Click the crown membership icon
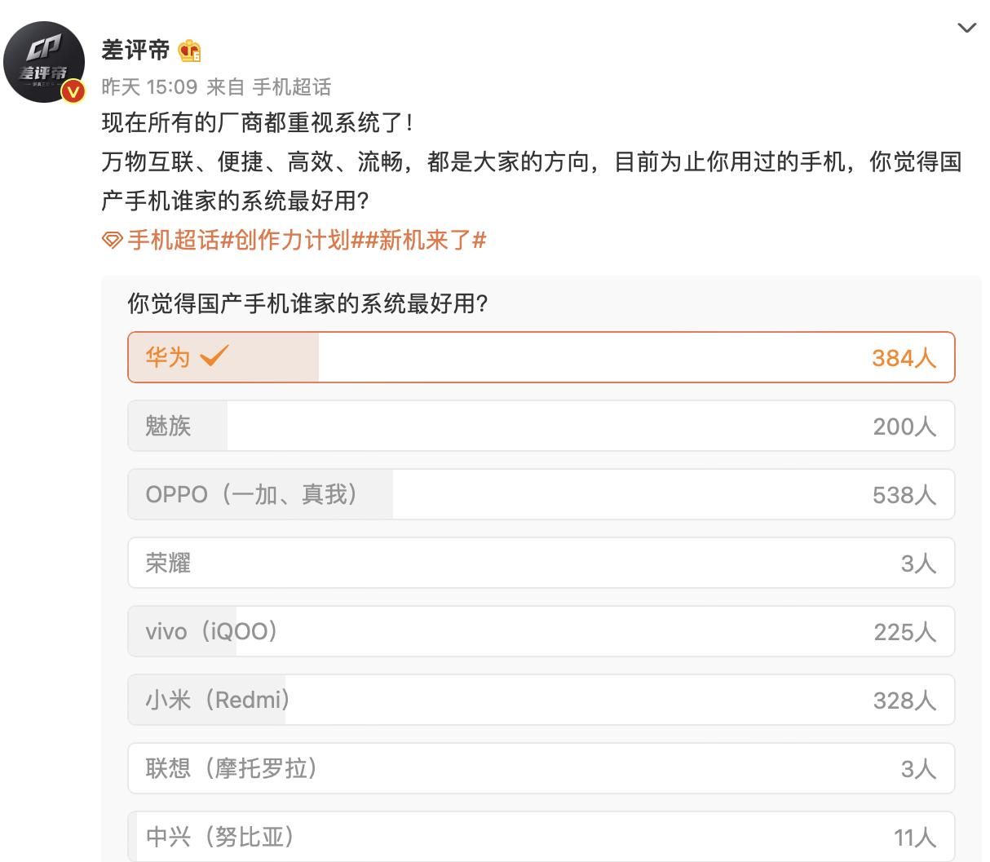Image resolution: width=990 pixels, height=862 pixels. [x=189, y=51]
